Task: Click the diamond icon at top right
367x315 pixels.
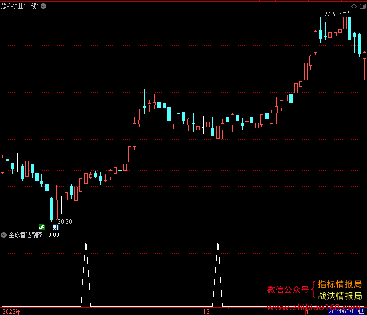Action: (x=354, y=6)
